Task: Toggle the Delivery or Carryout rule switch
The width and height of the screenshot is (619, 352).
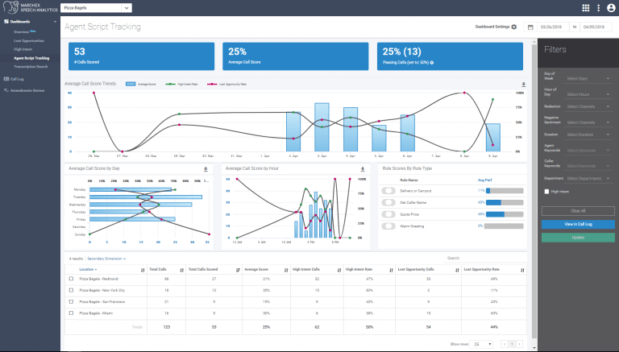Action: coord(388,191)
